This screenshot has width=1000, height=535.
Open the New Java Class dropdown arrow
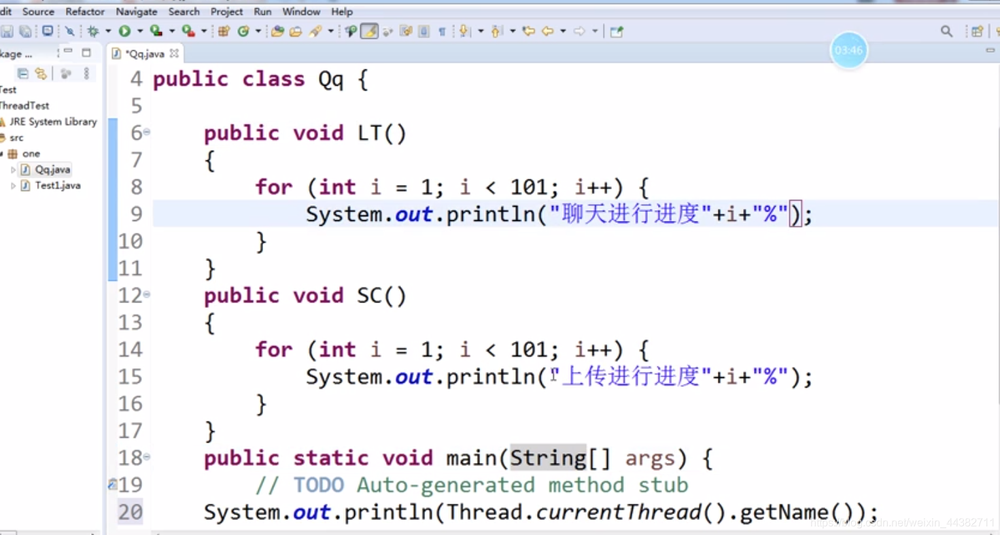point(258,31)
